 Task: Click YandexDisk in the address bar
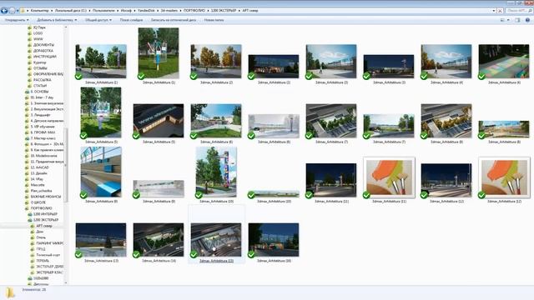pos(146,11)
